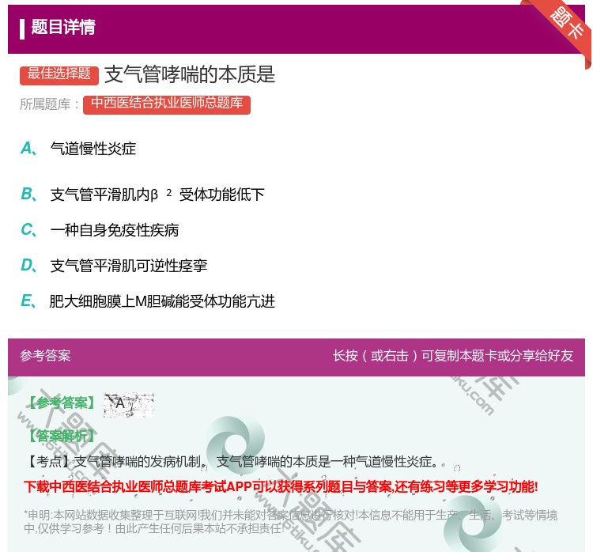This screenshot has width=593, height=552.
Task: Click the letter D option marker
Action: [x=27, y=266]
